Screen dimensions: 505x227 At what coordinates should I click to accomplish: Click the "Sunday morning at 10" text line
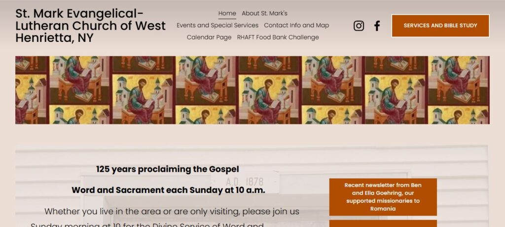click(x=147, y=225)
